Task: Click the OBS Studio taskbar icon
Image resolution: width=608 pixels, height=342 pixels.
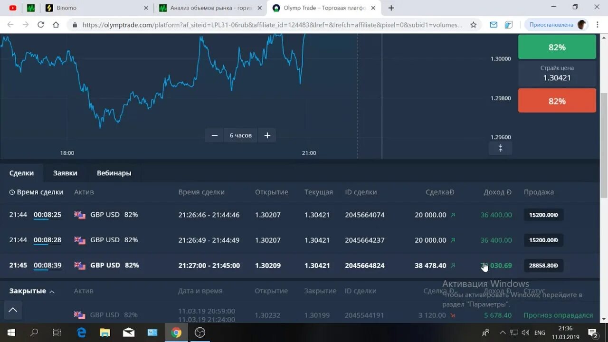Action: [200, 332]
